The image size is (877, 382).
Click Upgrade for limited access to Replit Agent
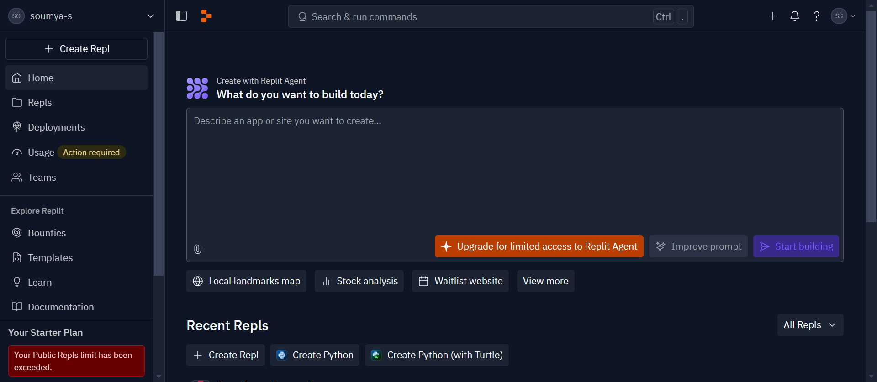pyautogui.click(x=539, y=246)
